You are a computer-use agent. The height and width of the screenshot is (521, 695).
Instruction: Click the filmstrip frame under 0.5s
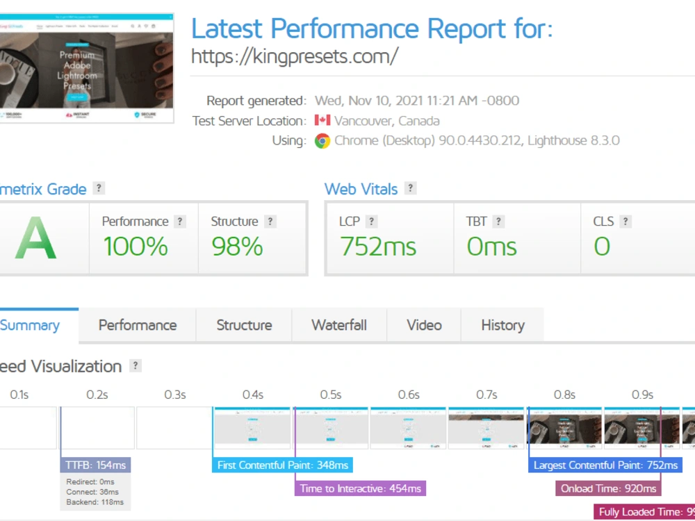pos(330,428)
